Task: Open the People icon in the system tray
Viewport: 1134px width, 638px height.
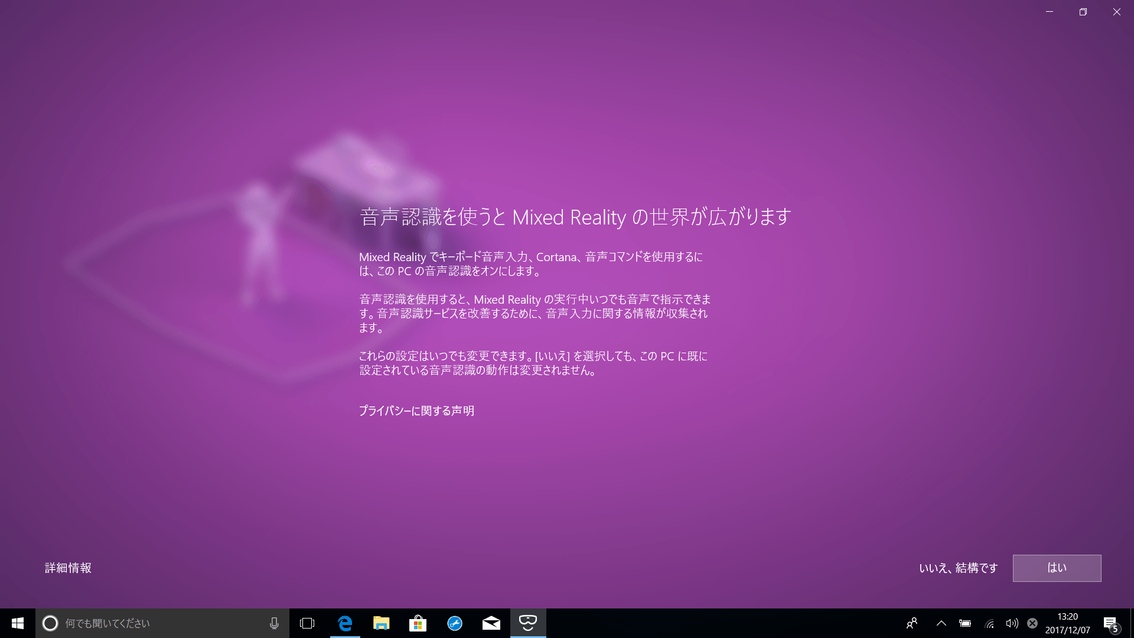Action: [x=912, y=623]
